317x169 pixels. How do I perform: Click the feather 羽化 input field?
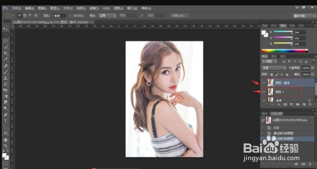pos(59,15)
